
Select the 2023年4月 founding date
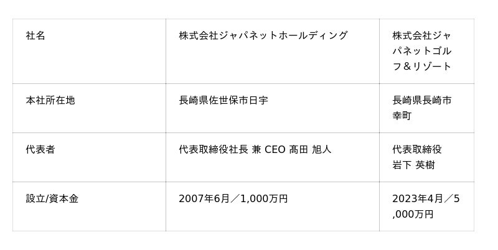click(x=418, y=199)
